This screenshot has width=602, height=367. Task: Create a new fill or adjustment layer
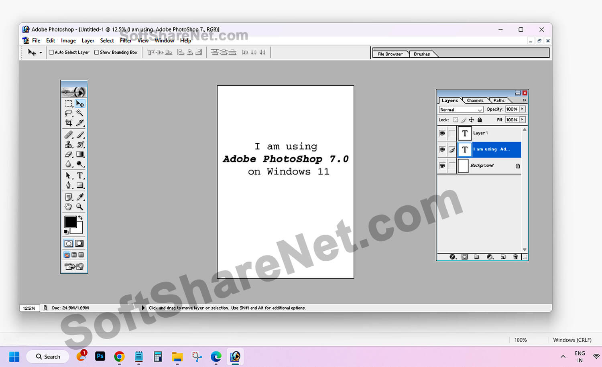click(490, 257)
